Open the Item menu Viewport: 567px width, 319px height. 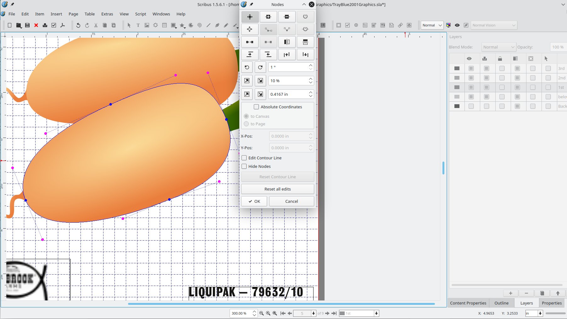(40, 14)
